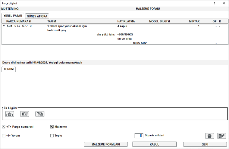Select the YEREL PAZAR tab

tap(13, 16)
